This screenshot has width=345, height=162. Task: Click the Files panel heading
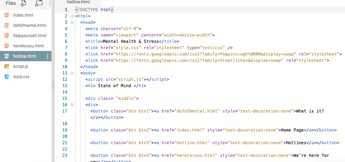point(11,3)
